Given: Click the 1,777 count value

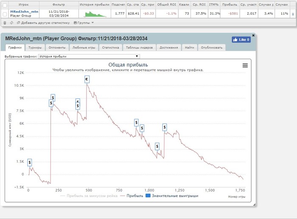Looking at the screenshot, I should pyautogui.click(x=120, y=14).
